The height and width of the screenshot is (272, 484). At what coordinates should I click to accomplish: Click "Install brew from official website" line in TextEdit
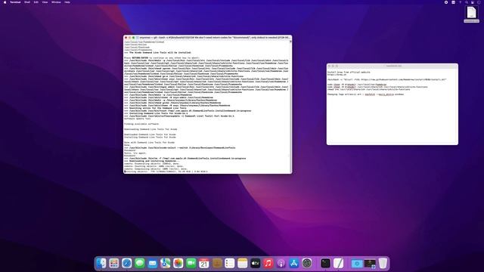point(349,73)
